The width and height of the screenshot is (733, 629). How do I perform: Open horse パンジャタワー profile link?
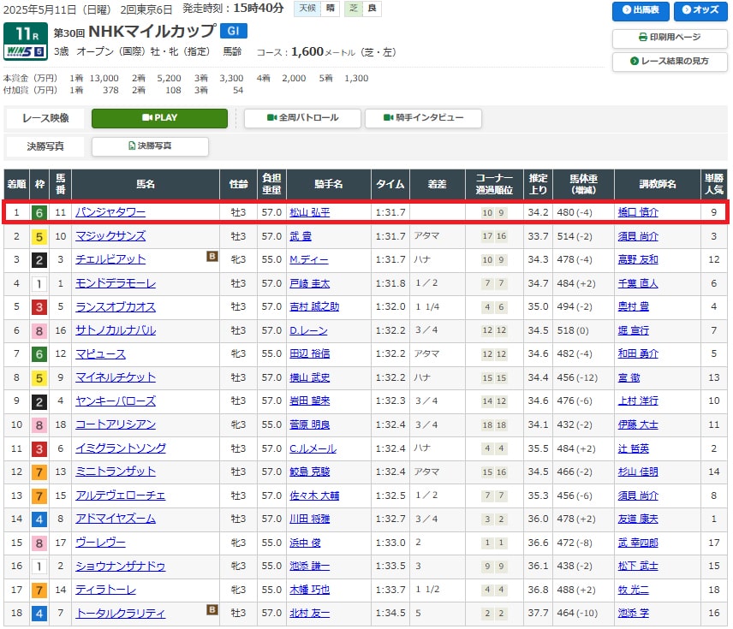tap(110, 212)
